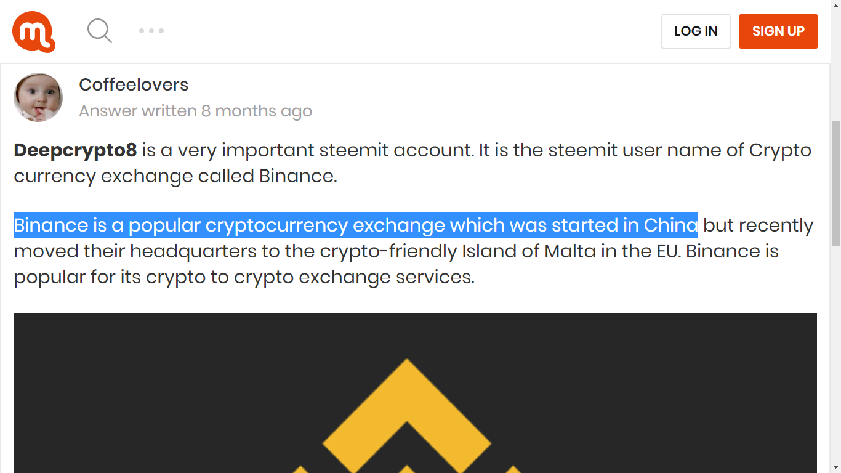Click the scrollbar track below the thumb

point(835,357)
